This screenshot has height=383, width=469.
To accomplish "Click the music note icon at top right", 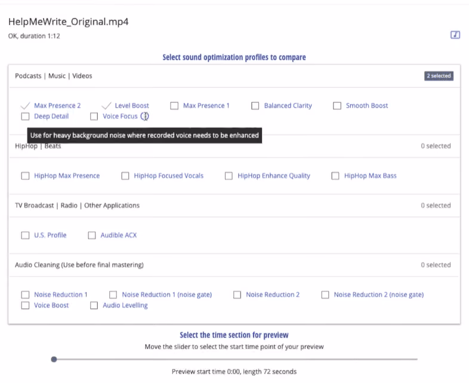I will (x=455, y=35).
